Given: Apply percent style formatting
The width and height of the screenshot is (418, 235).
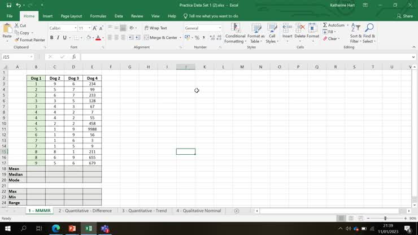Looking at the screenshot, I should (197, 38).
